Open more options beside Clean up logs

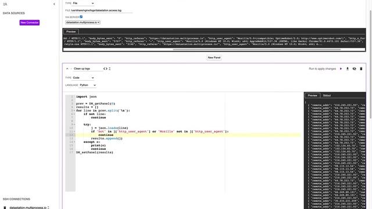coord(110,69)
